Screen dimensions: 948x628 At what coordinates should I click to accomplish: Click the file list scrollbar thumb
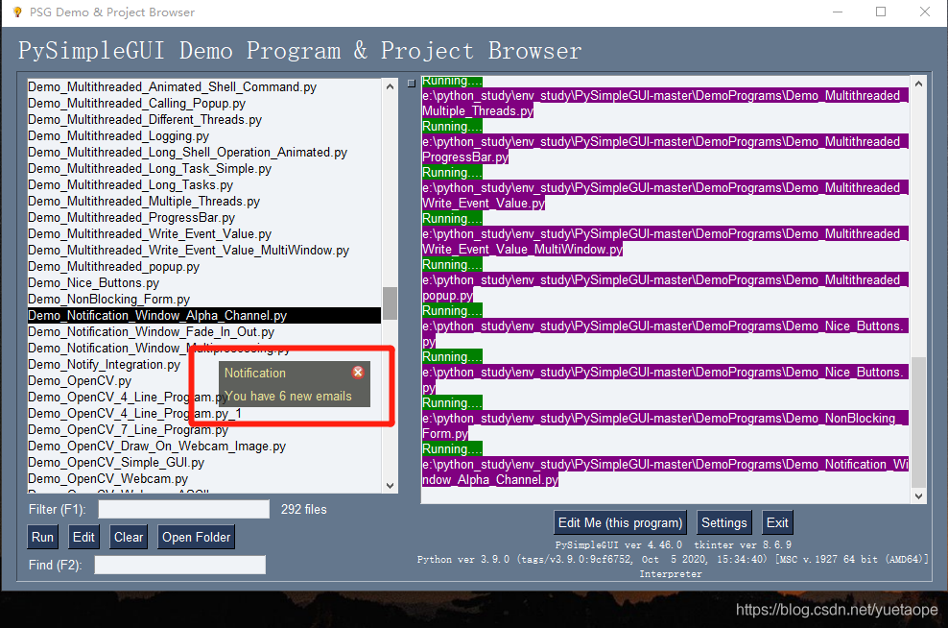point(390,303)
